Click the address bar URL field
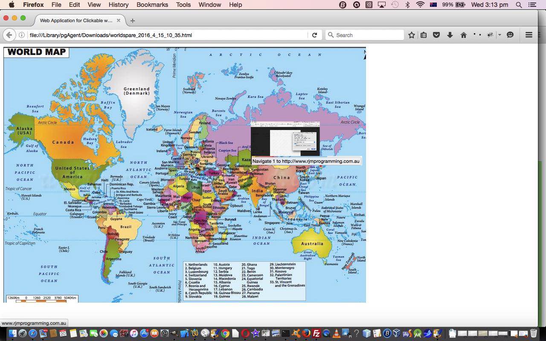Viewport: 546px width, 341px height. [x=166, y=35]
